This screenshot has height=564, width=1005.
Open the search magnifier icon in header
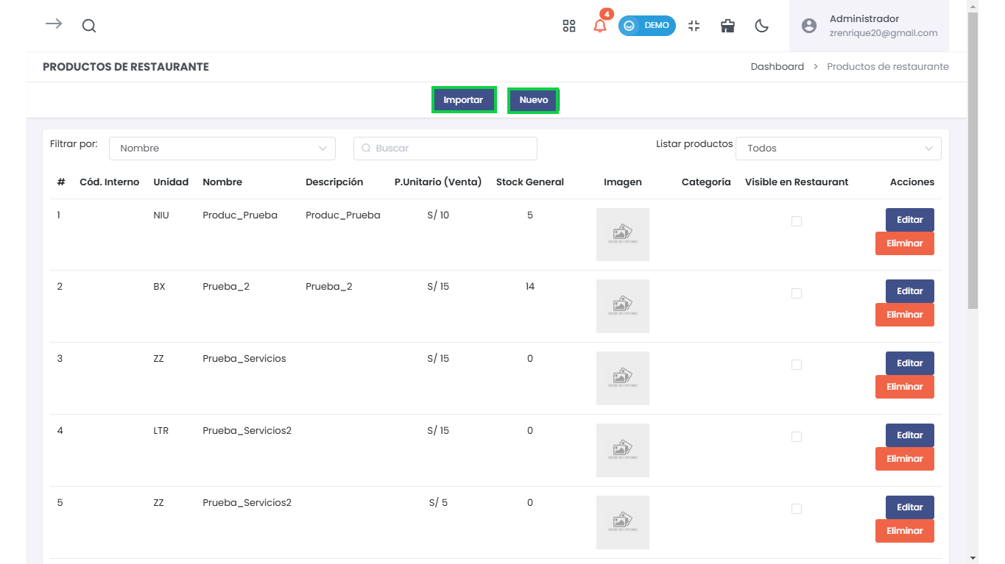click(89, 26)
